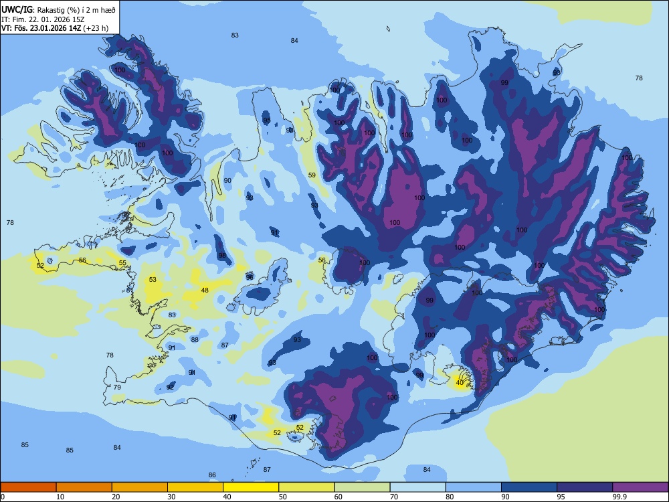Pick the pale yellow 50–60 legend swatch

coord(306,487)
